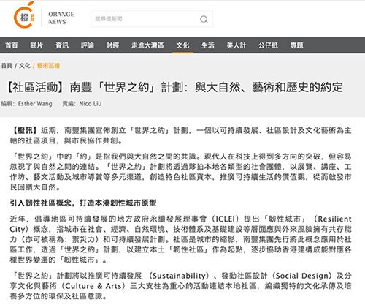365x305 pixels.
Task: Click the subheading 引入韌性社區概念，打造本港韌性城市原型
Action: click(83, 203)
